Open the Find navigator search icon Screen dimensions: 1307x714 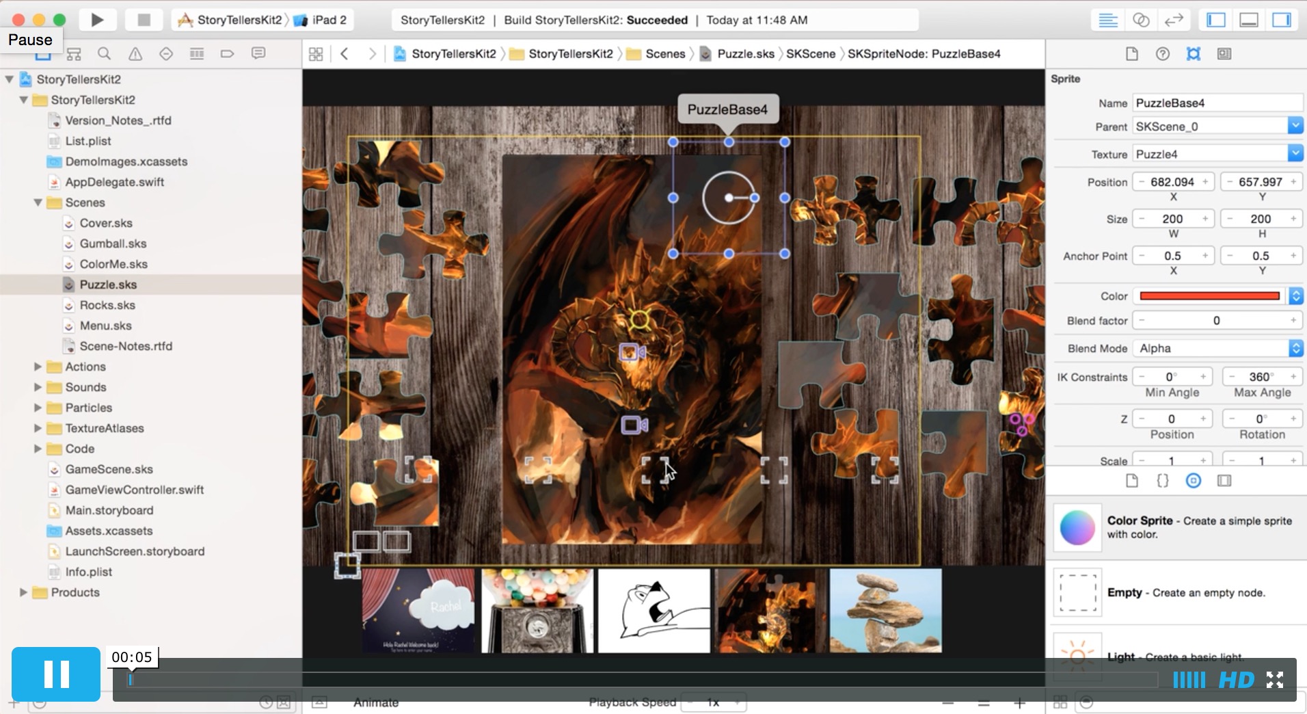pos(104,54)
